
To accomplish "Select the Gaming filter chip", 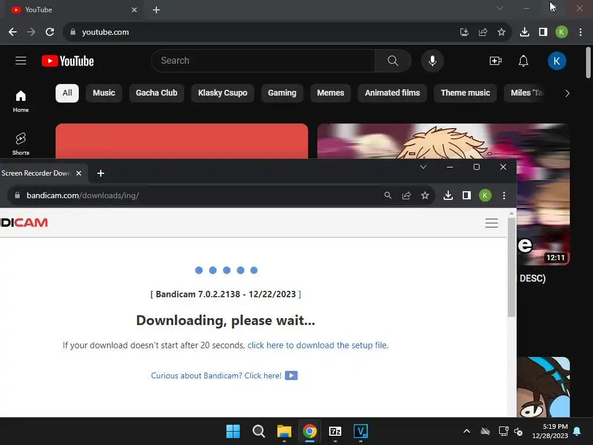I will 282,93.
